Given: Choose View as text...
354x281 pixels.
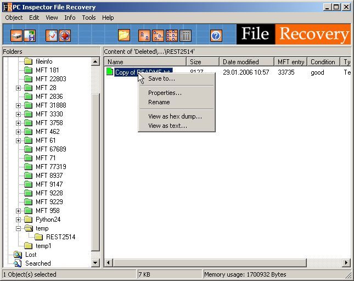Looking at the screenshot, I should [x=177, y=126].
